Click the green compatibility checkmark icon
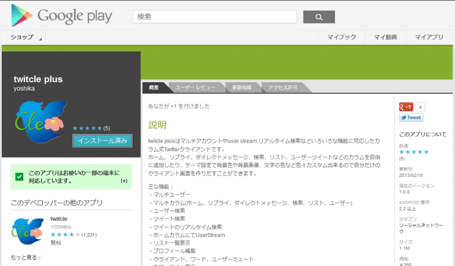Screen dimensions: 455x266 20,177
